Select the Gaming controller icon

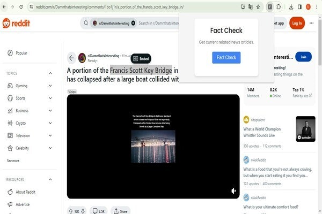[10, 86]
